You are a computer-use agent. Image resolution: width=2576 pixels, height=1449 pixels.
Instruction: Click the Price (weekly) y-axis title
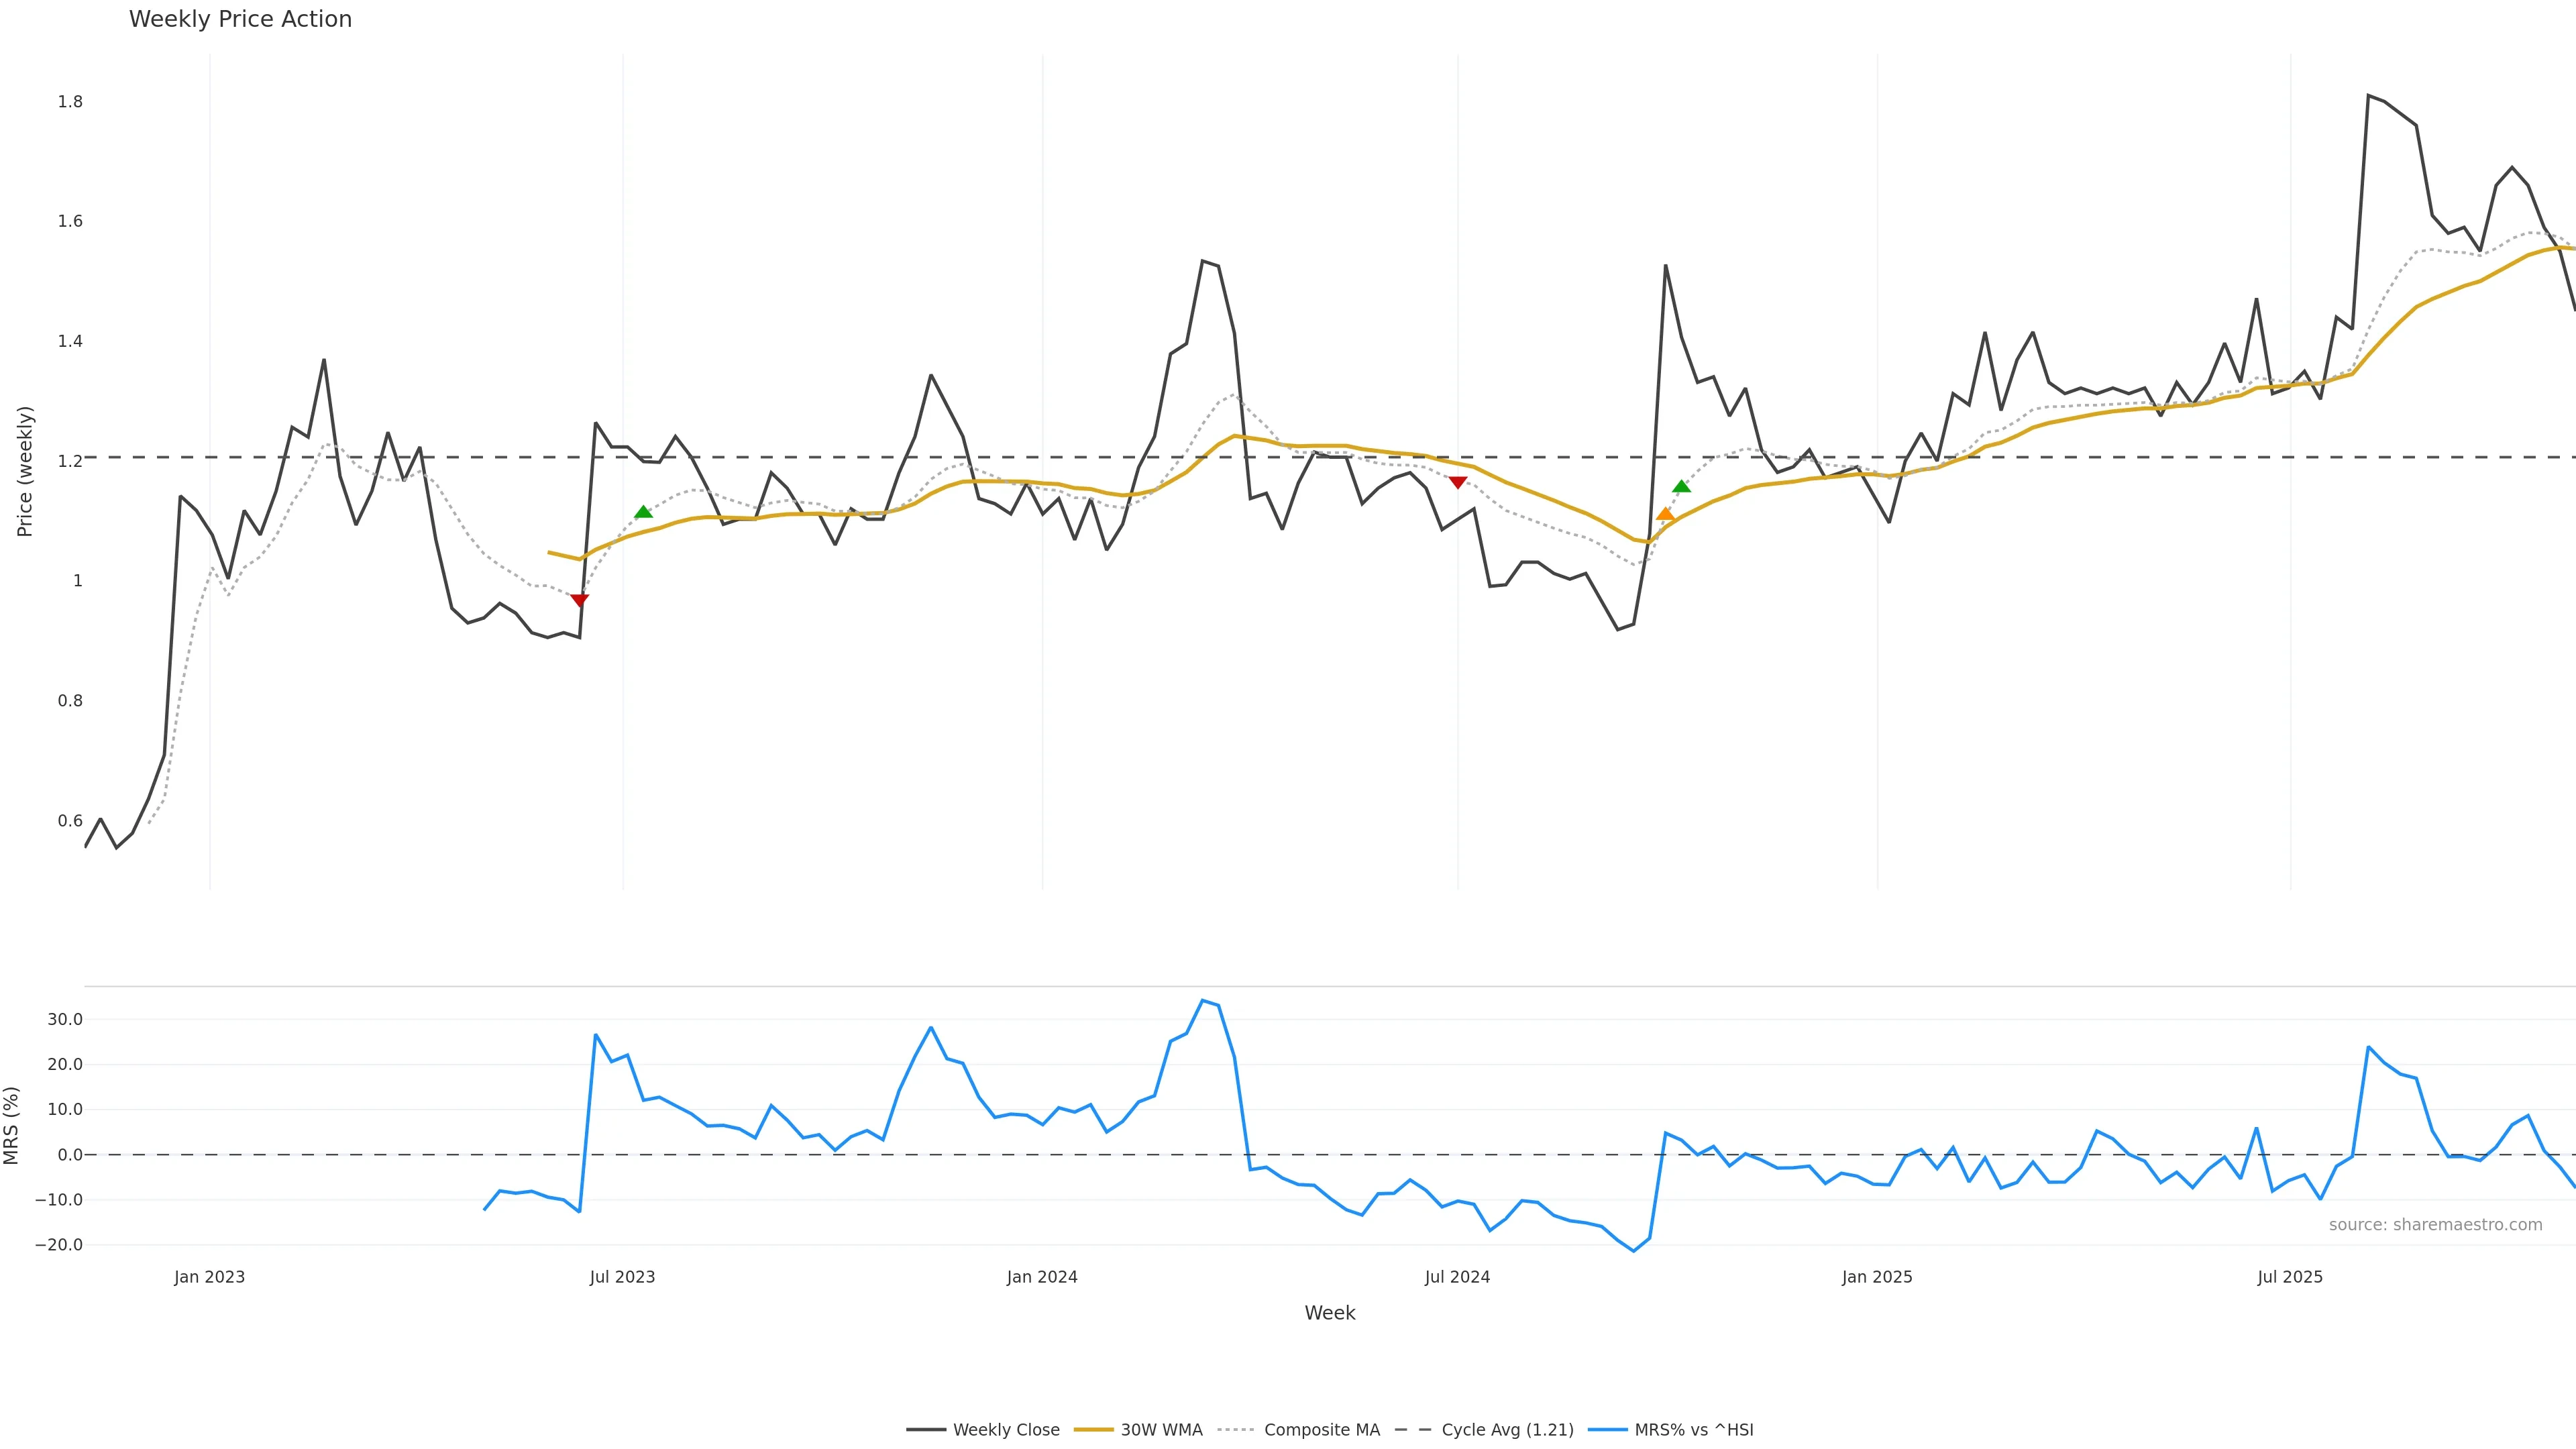25,471
